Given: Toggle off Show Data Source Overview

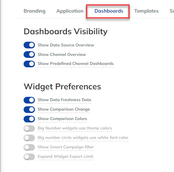Looking at the screenshot, I should tap(29, 45).
